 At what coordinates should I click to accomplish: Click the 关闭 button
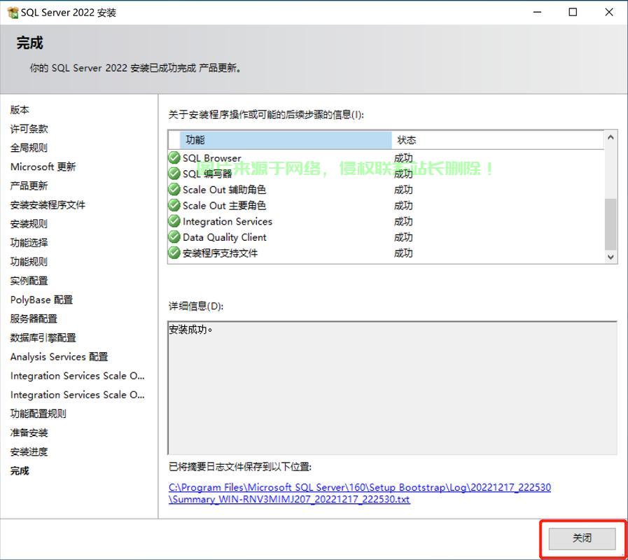(x=582, y=538)
